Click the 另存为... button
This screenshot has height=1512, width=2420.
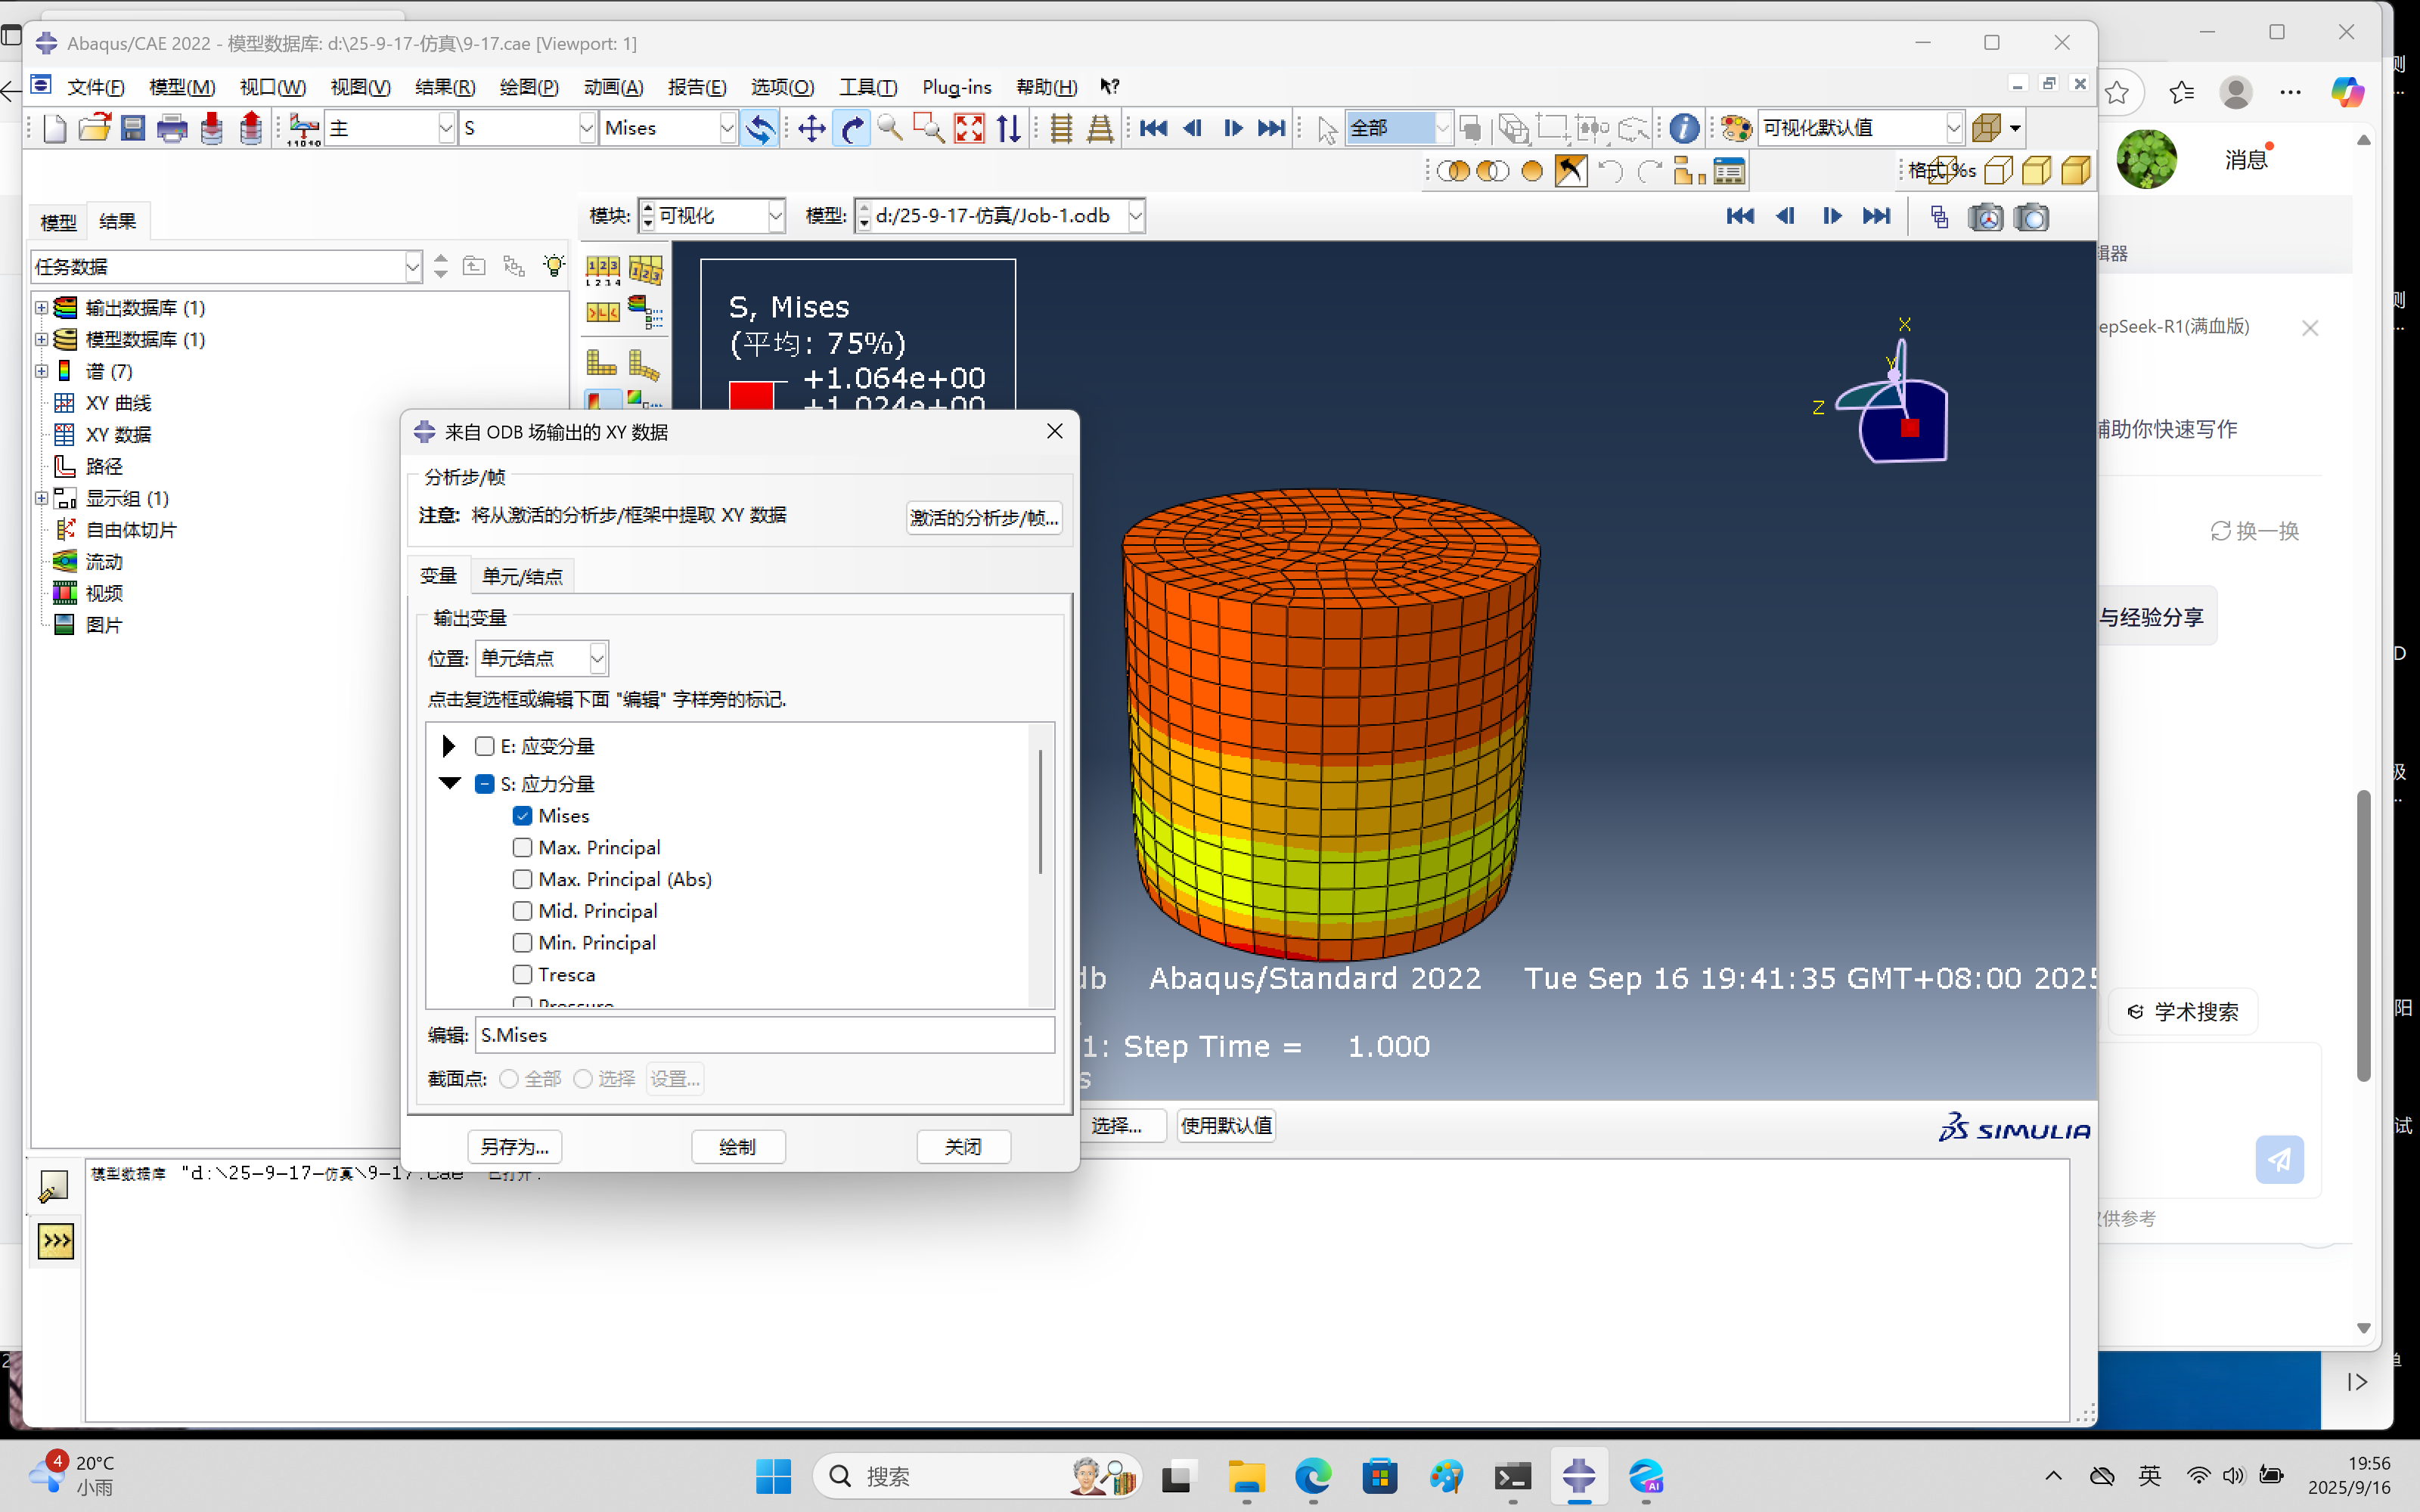(515, 1147)
